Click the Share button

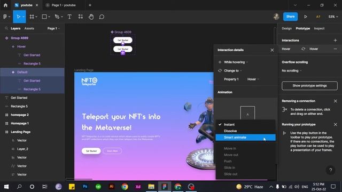(290, 17)
